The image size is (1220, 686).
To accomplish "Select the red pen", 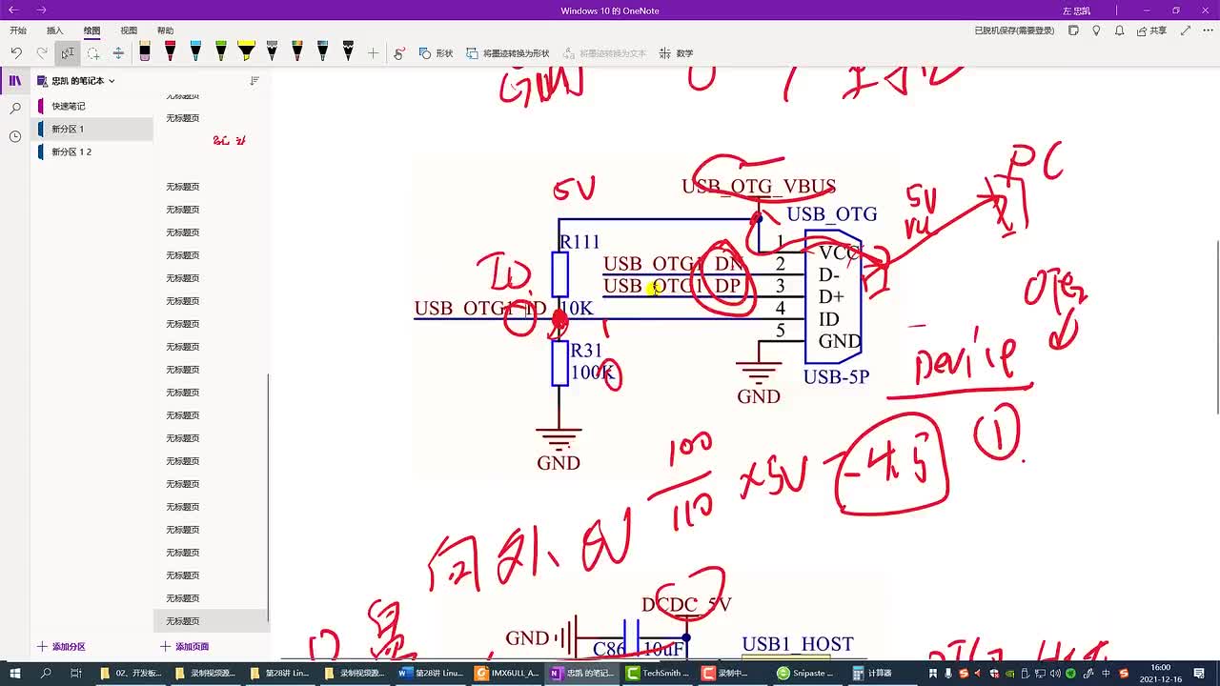I will tap(170, 51).
